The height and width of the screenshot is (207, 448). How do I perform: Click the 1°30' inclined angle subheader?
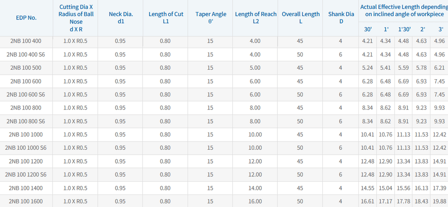click(x=404, y=29)
